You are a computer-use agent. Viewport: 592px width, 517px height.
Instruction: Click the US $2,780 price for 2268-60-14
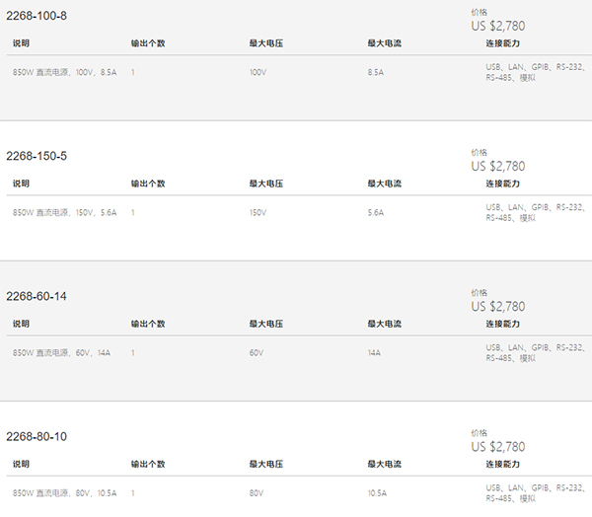[x=498, y=307]
